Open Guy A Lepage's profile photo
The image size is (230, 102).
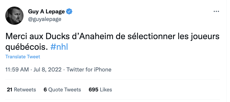[14, 16]
